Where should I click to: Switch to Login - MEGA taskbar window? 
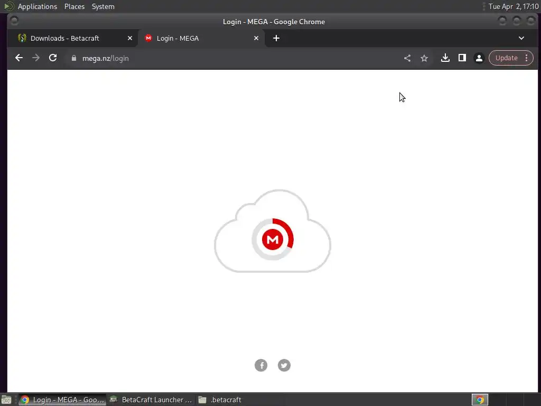click(62, 400)
